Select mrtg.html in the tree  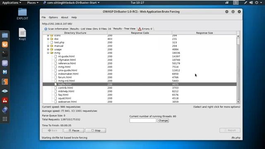64,67
